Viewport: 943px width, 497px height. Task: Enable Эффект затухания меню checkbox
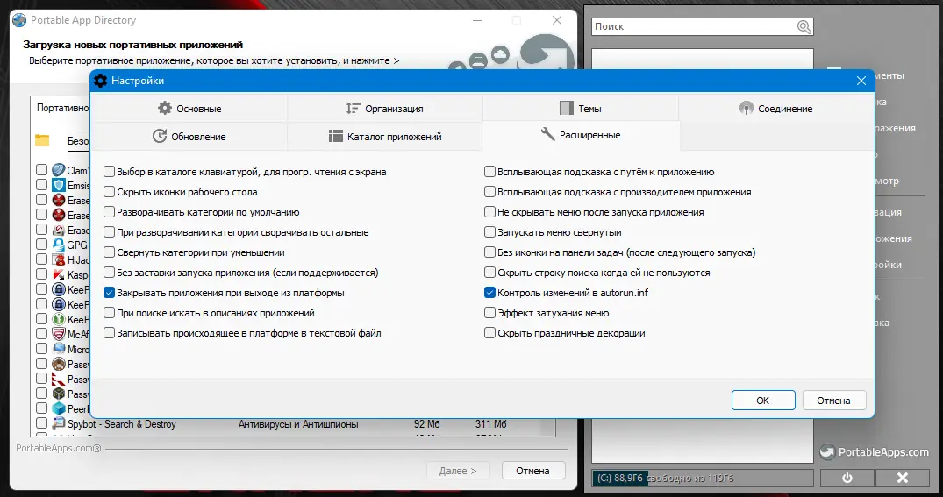coord(489,313)
